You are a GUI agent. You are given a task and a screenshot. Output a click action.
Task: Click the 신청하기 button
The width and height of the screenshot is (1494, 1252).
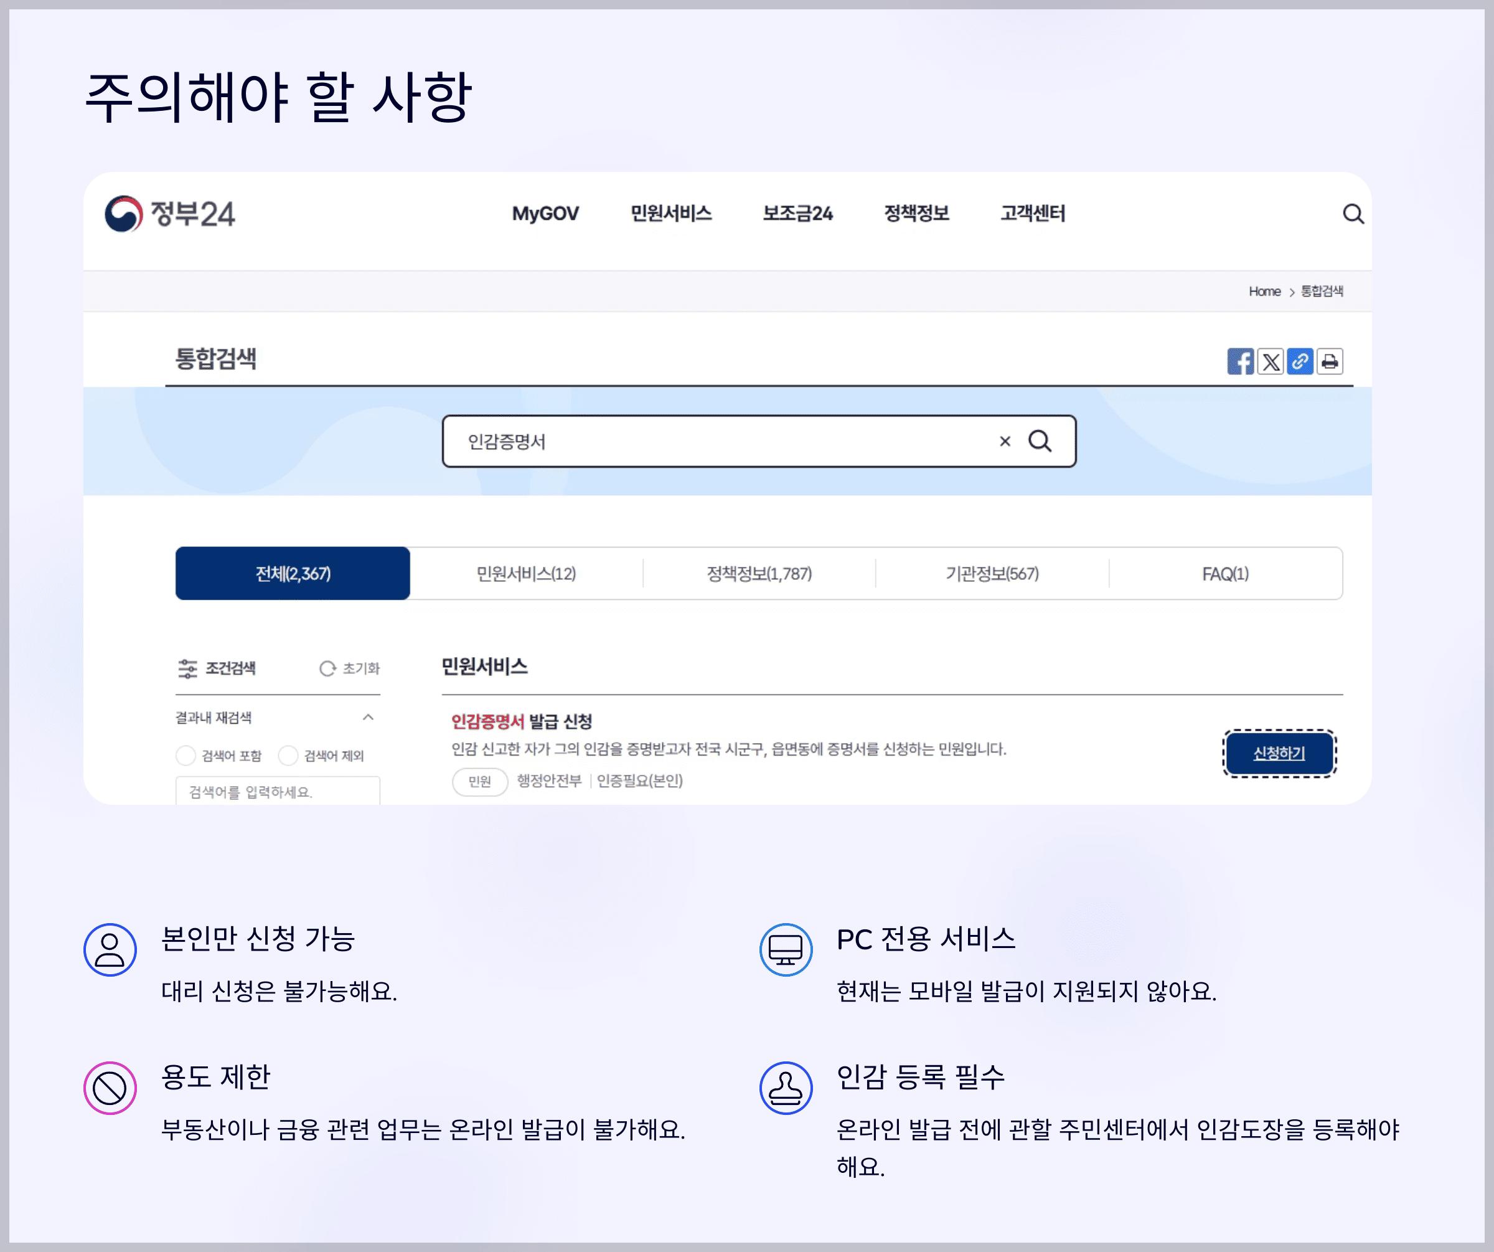(1279, 753)
